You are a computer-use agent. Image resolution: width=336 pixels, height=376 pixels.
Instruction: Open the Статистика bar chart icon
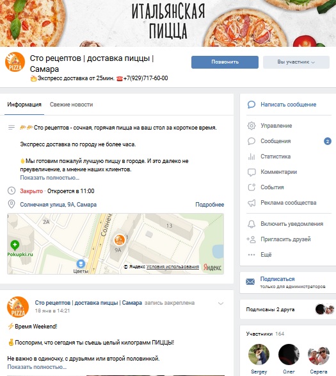click(x=252, y=157)
